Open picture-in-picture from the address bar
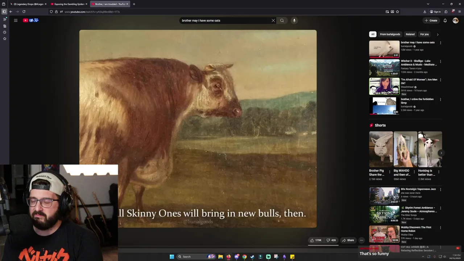Screen dimensions: 464x261 pos(387,12)
